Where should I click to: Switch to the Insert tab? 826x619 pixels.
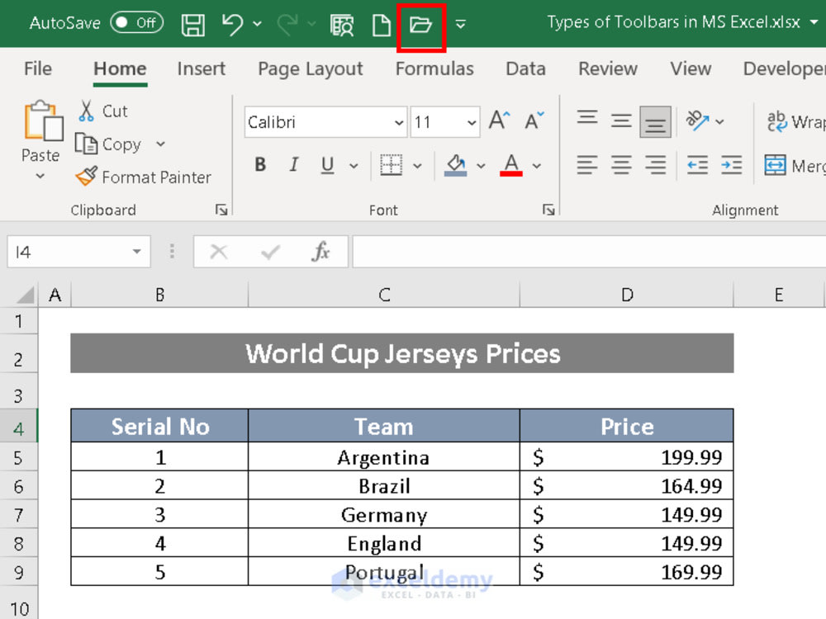[202, 69]
